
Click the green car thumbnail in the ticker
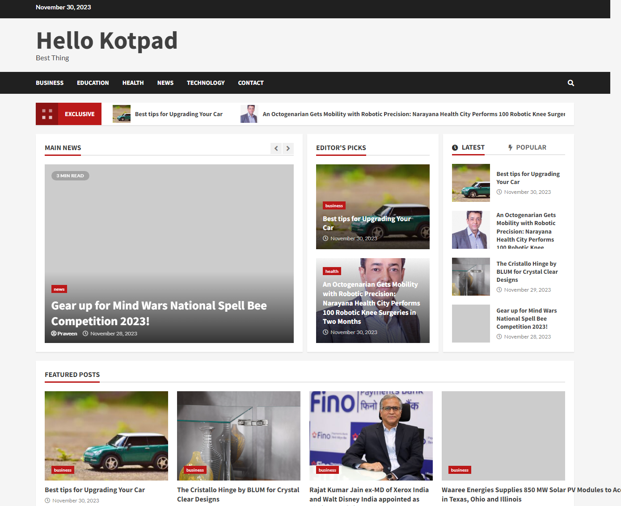122,114
